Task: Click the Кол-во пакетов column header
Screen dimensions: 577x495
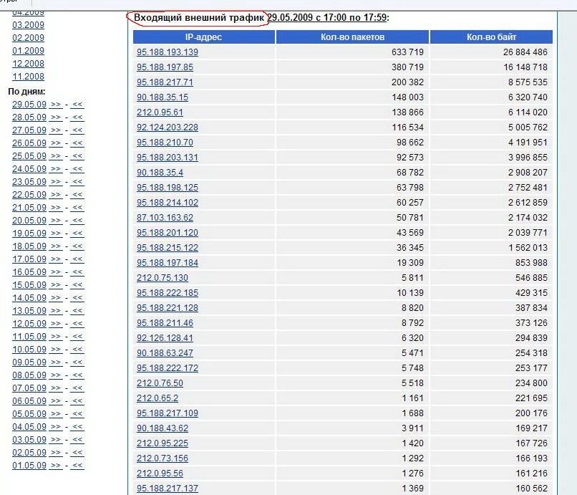Action: pyautogui.click(x=352, y=37)
